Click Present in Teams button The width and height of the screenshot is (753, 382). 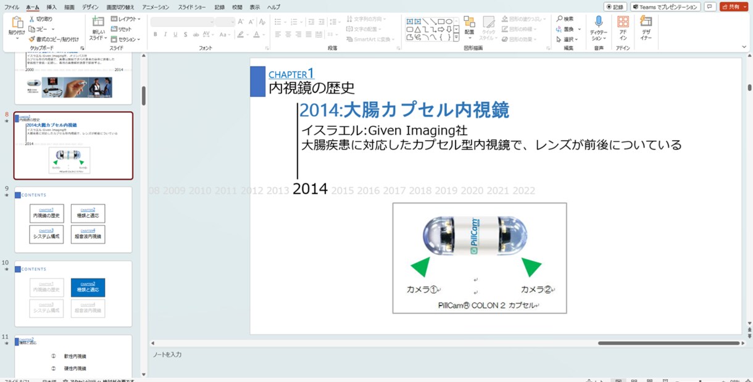tap(665, 7)
